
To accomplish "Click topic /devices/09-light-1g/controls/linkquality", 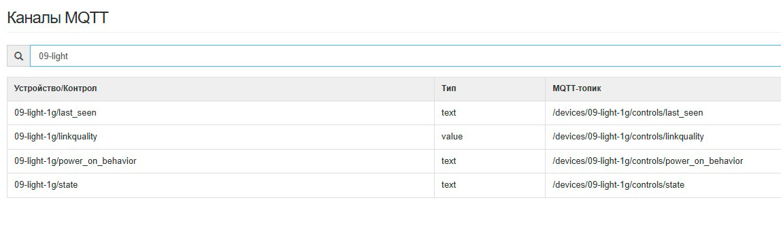I will (628, 137).
